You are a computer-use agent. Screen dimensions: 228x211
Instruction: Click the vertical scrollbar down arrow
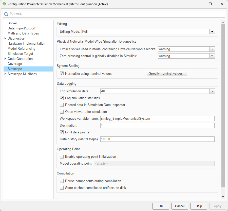point(223,197)
